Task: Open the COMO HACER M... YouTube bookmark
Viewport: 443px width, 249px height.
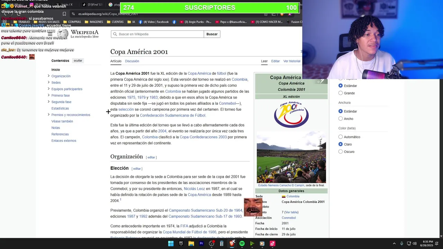Action: pyautogui.click(x=266, y=22)
